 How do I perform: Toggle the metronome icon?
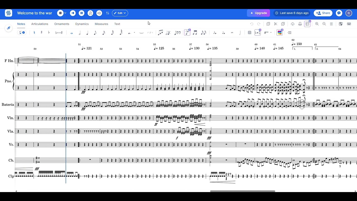(90, 13)
